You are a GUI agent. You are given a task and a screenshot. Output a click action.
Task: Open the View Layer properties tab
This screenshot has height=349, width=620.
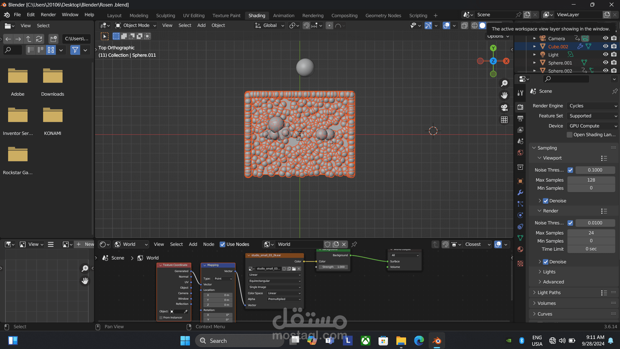coord(520,130)
